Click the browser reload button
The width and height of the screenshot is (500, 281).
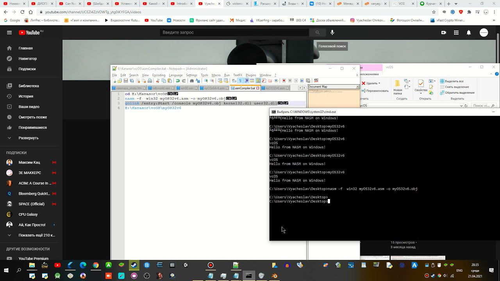pyautogui.click(x=22, y=12)
